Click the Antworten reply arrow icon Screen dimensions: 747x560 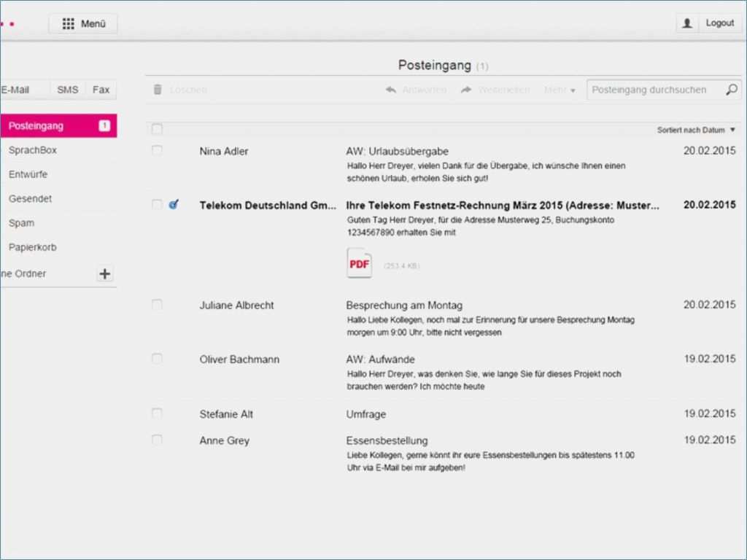391,90
